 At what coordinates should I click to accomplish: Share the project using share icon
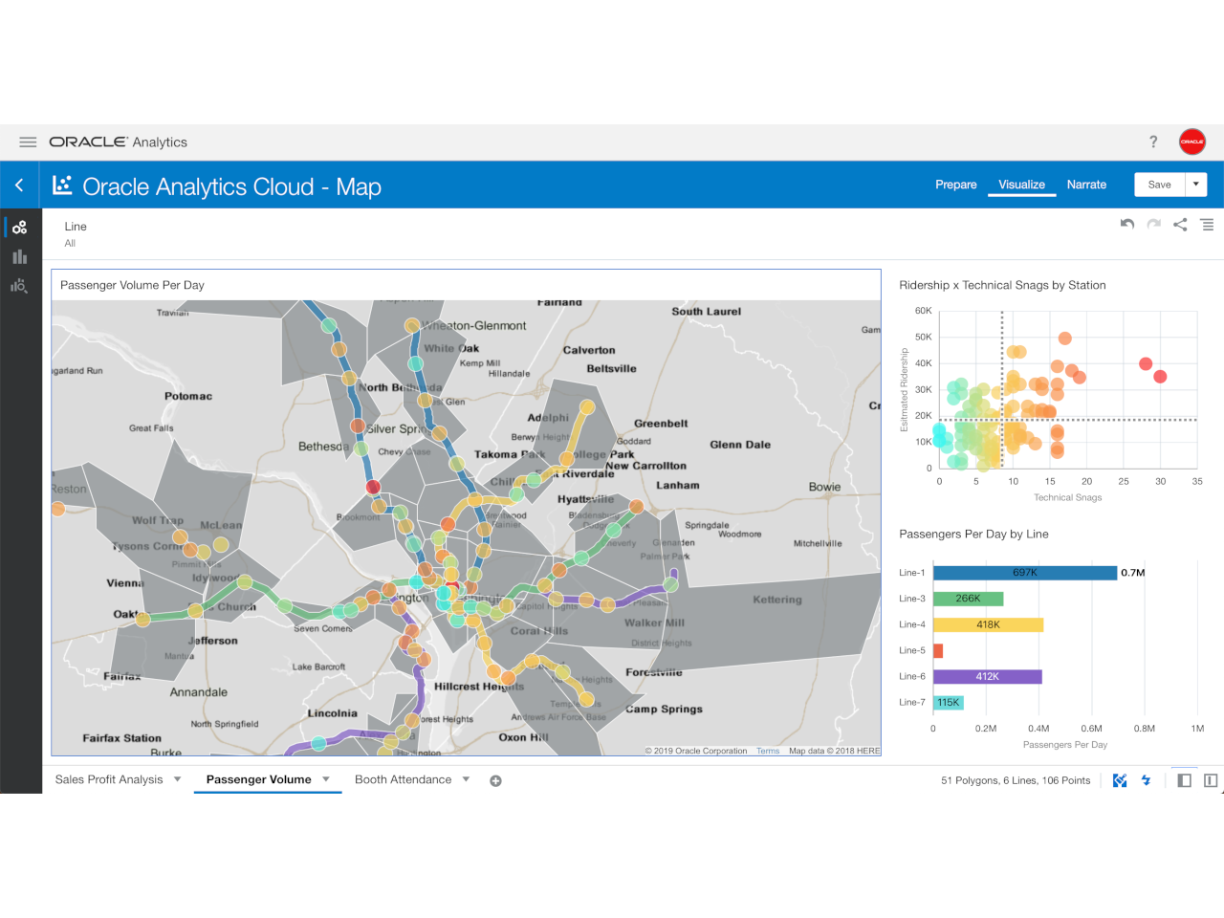click(x=1180, y=225)
